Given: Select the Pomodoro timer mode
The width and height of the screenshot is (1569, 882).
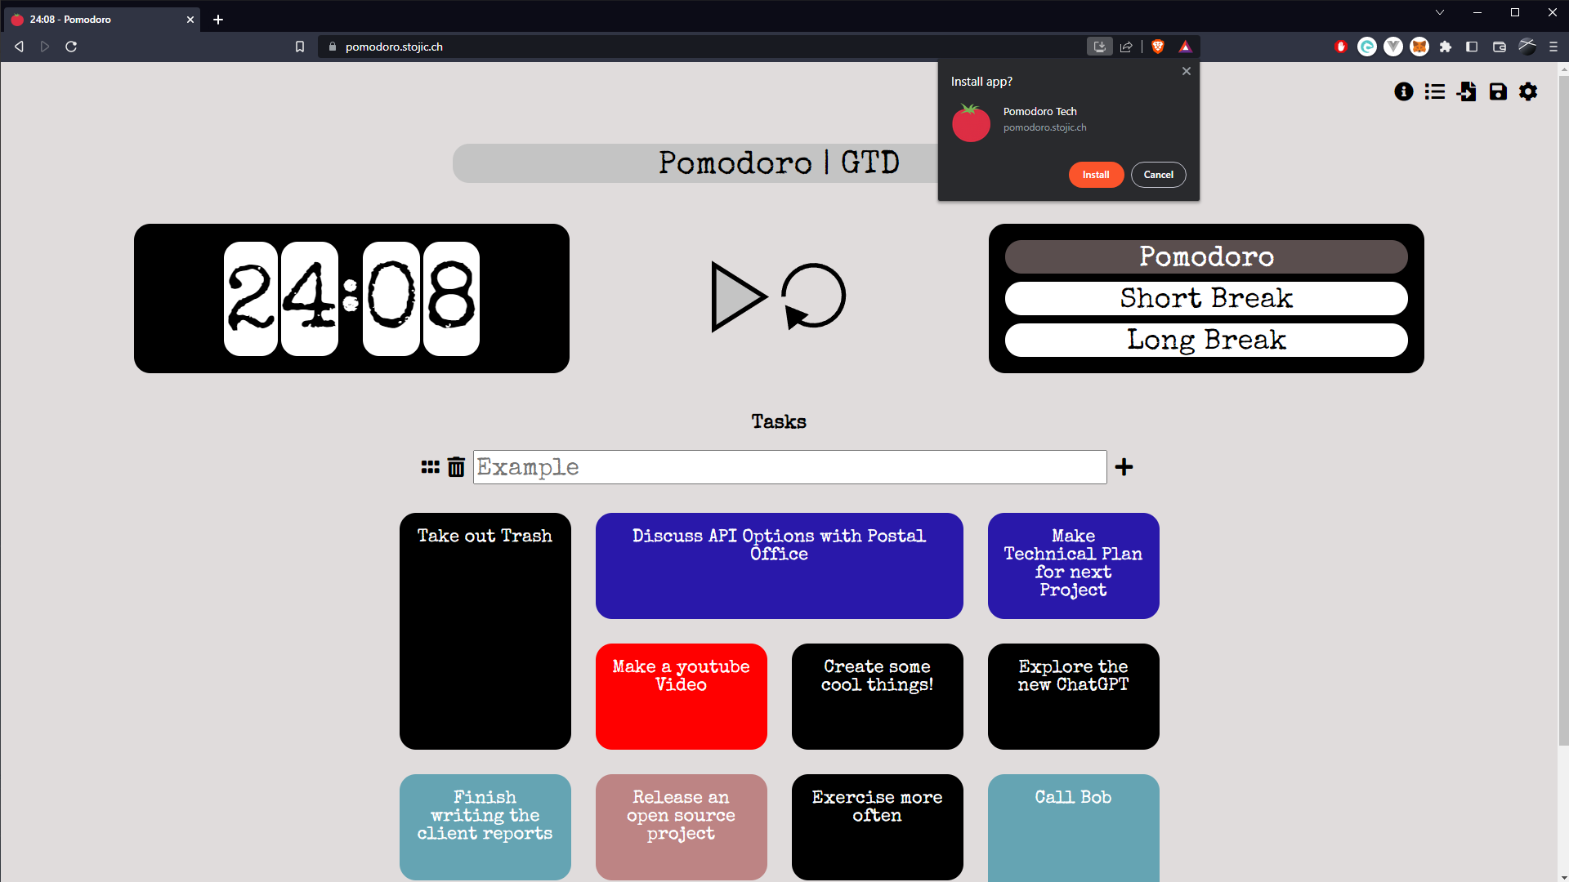Looking at the screenshot, I should tap(1205, 256).
